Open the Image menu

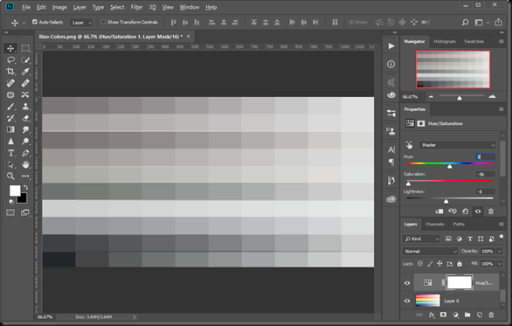[x=59, y=7]
